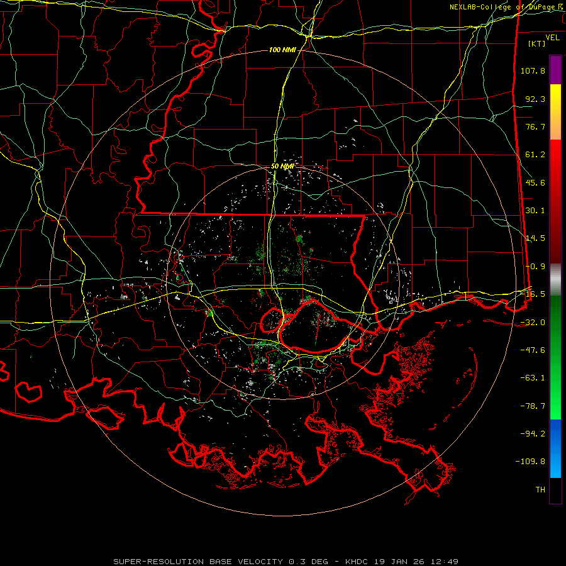Click the -32.0 value on the velocity scale

(x=533, y=323)
